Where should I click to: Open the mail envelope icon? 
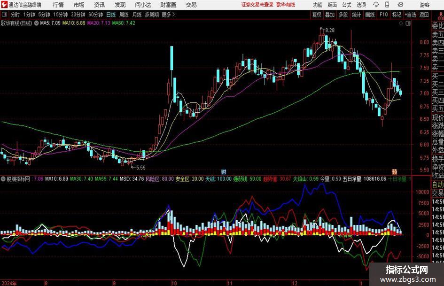point(400,5)
